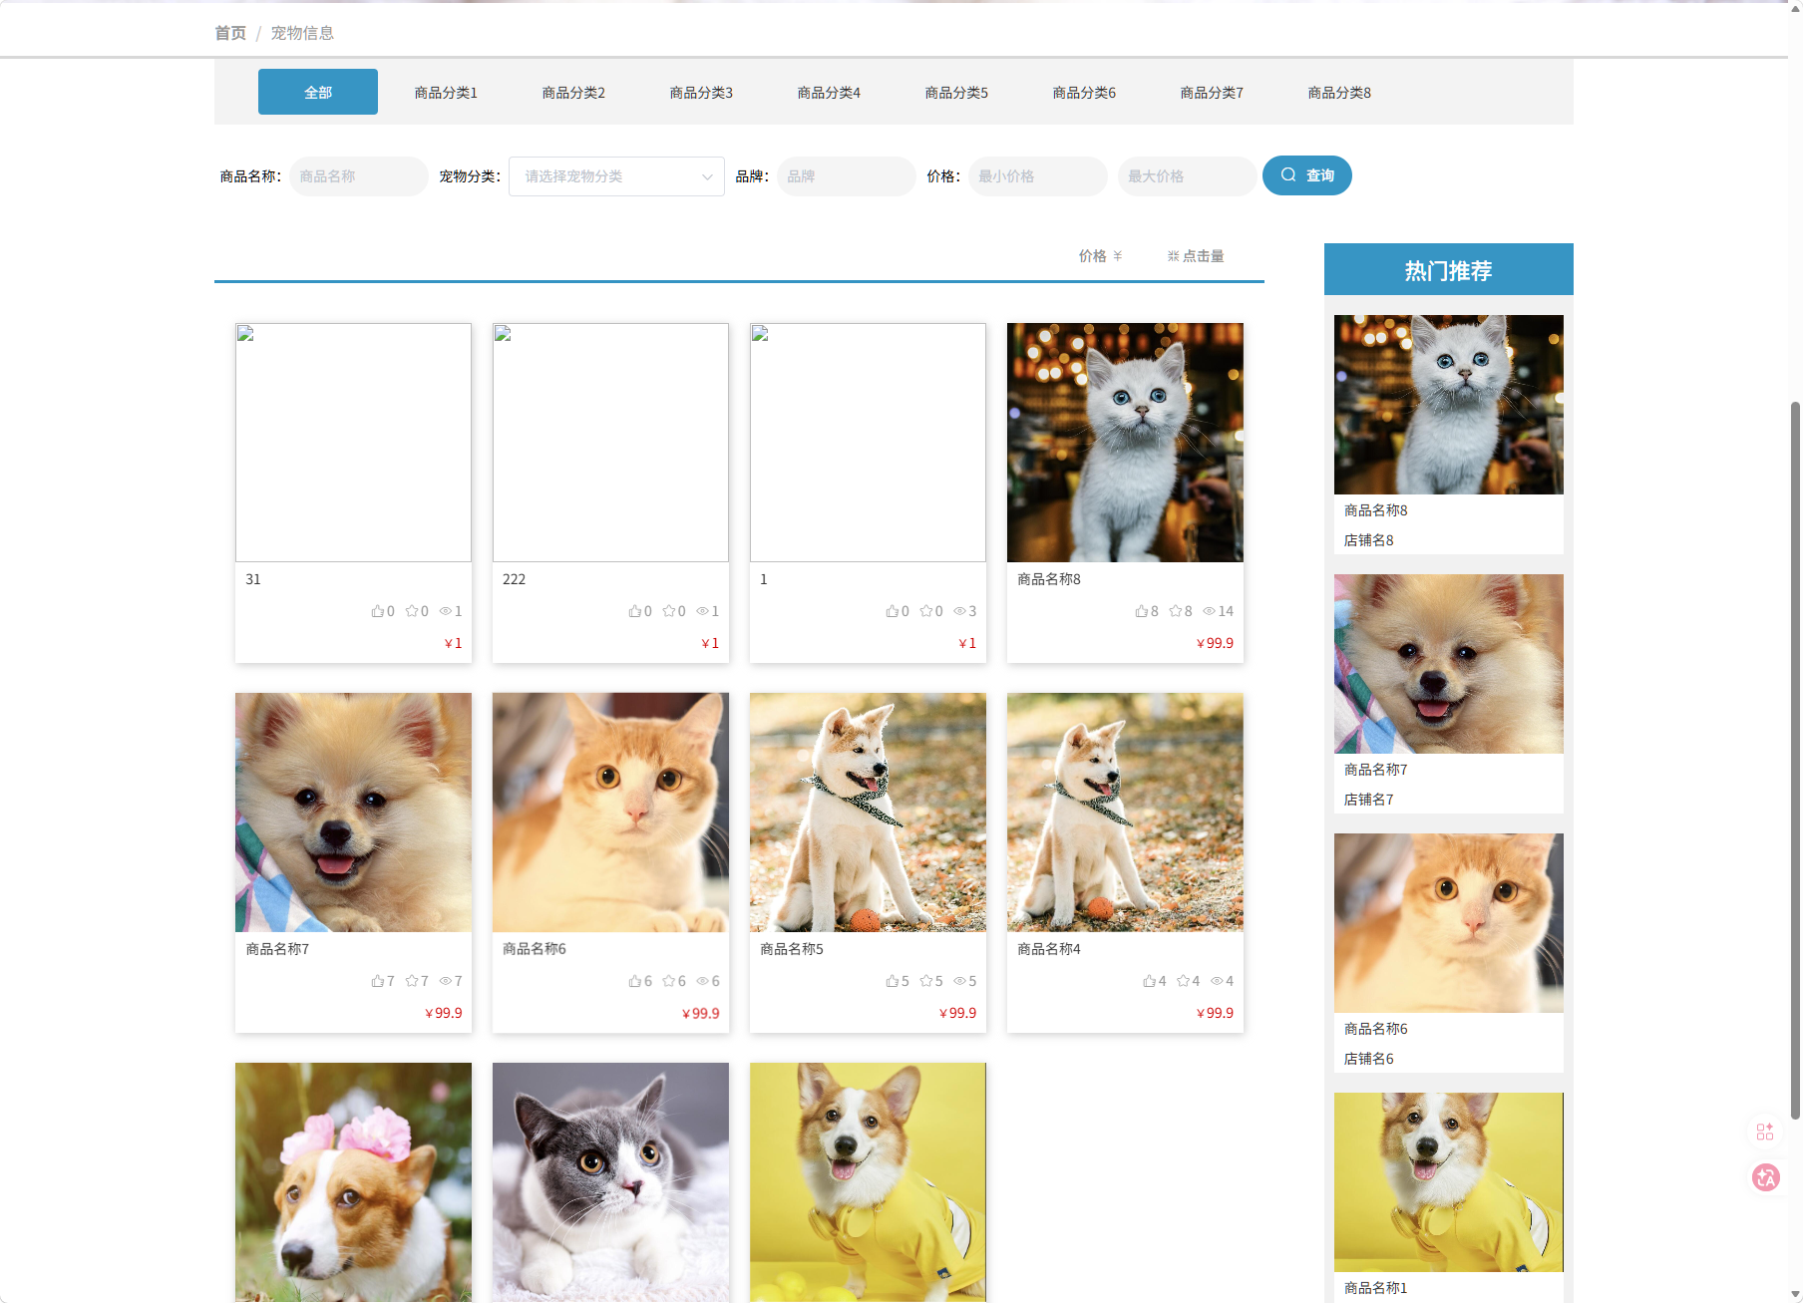This screenshot has width=1803, height=1303.
Task: Switch to 商品分类8 tab
Action: [1339, 93]
